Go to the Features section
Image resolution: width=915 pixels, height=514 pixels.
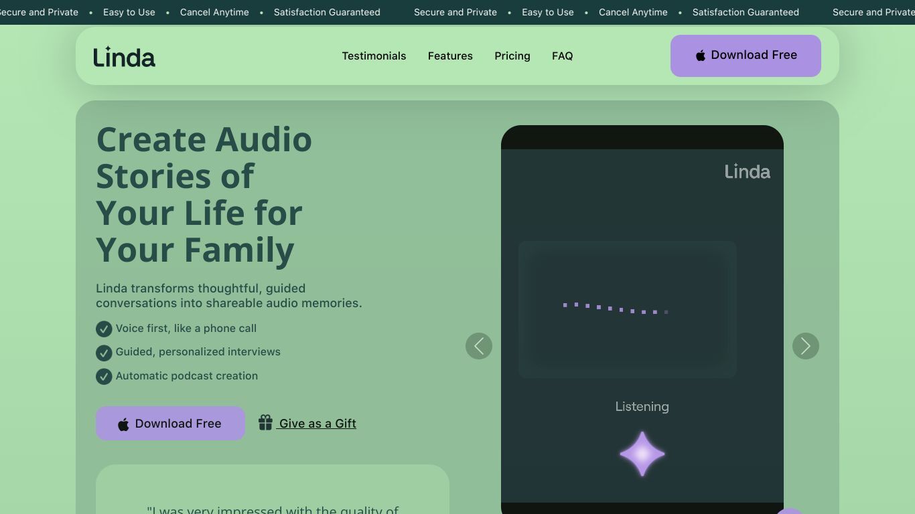(x=450, y=56)
